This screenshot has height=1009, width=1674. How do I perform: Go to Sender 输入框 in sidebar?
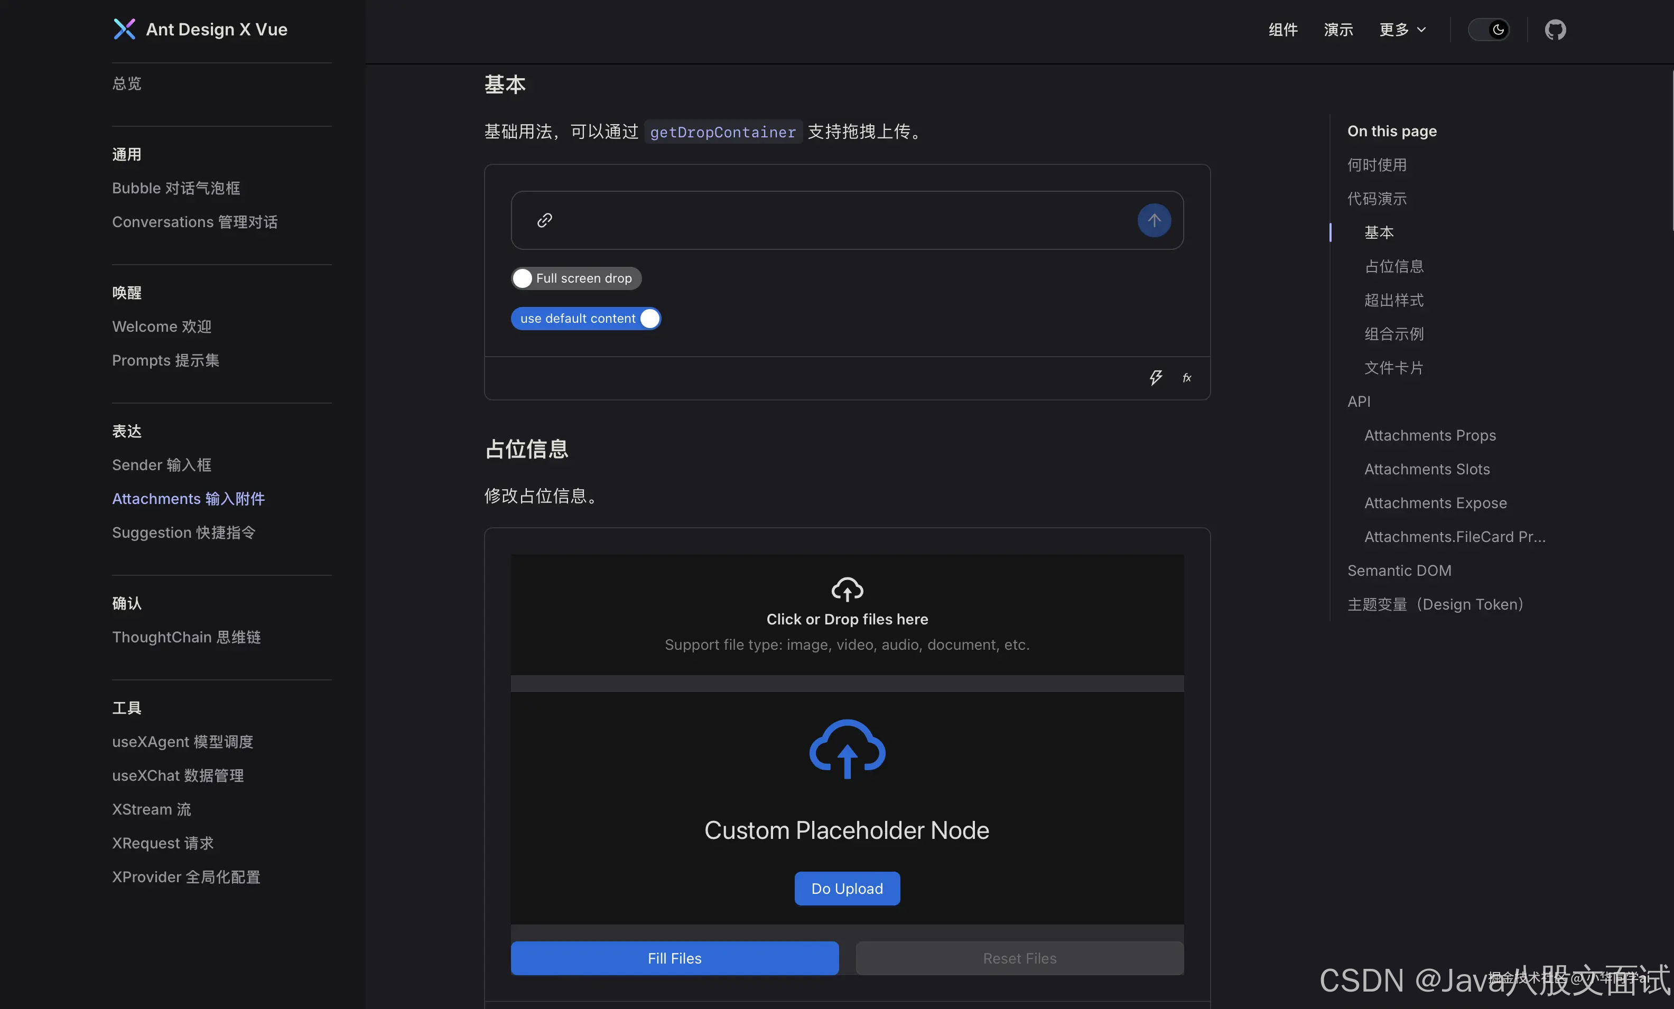click(x=162, y=465)
